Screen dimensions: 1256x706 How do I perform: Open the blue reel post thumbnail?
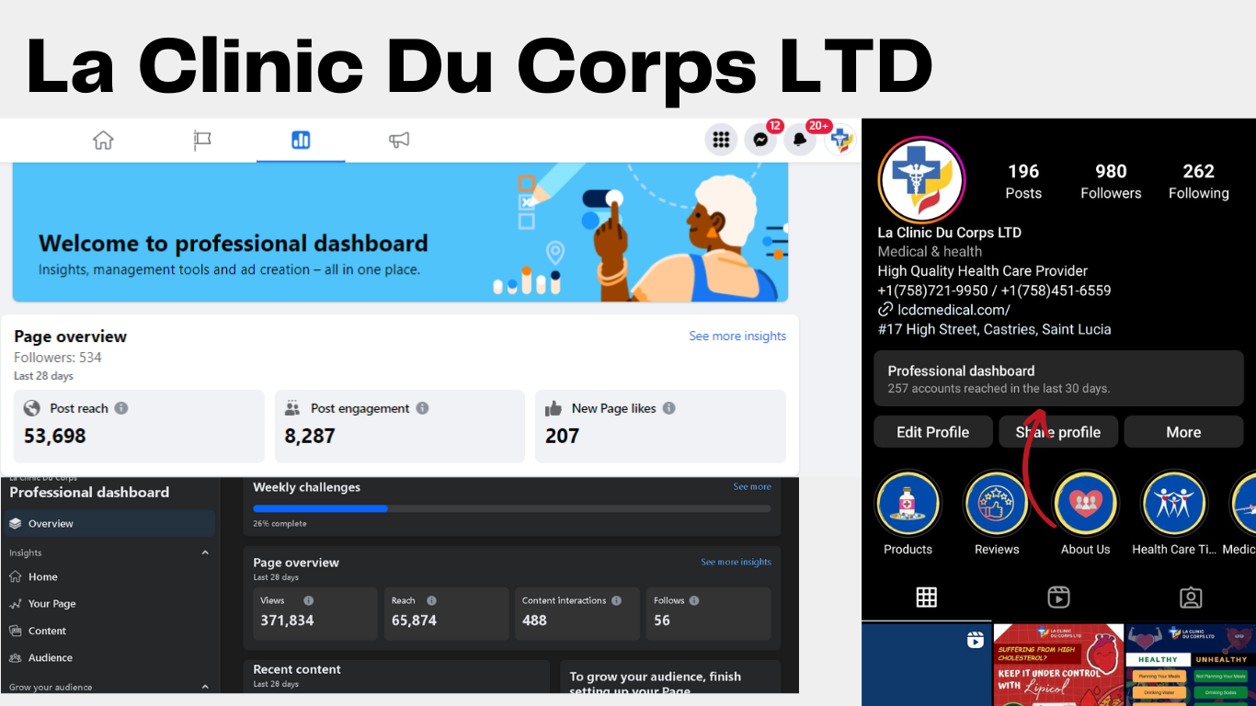(x=927, y=665)
